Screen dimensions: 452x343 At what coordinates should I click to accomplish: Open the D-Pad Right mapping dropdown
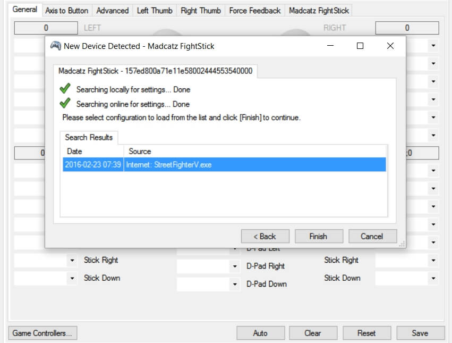[x=234, y=266]
